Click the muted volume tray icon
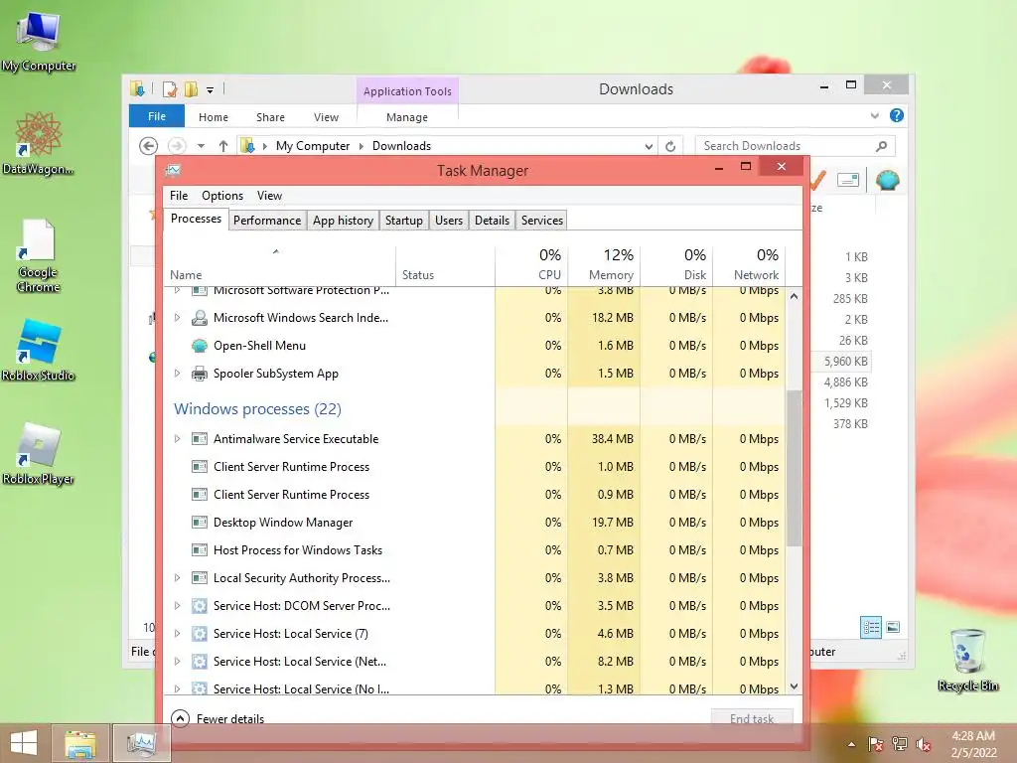The image size is (1017, 763). pyautogui.click(x=924, y=744)
